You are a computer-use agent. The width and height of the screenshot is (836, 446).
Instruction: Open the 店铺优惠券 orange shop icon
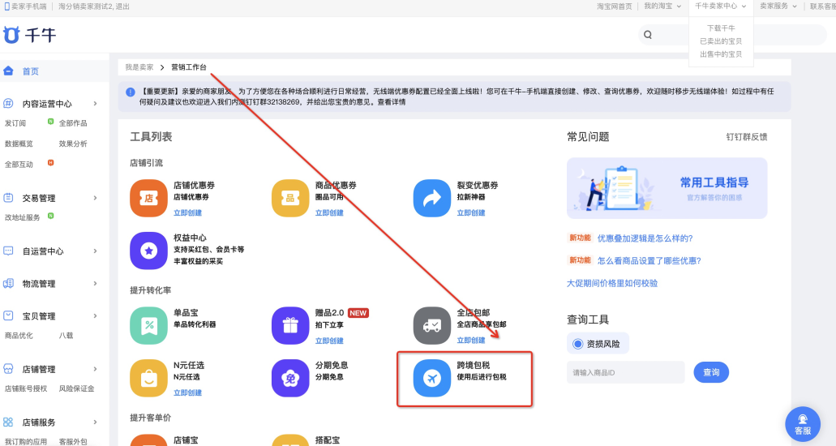pyautogui.click(x=148, y=198)
